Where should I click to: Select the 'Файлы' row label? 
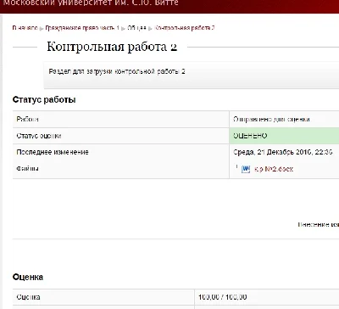pyautogui.click(x=27, y=169)
